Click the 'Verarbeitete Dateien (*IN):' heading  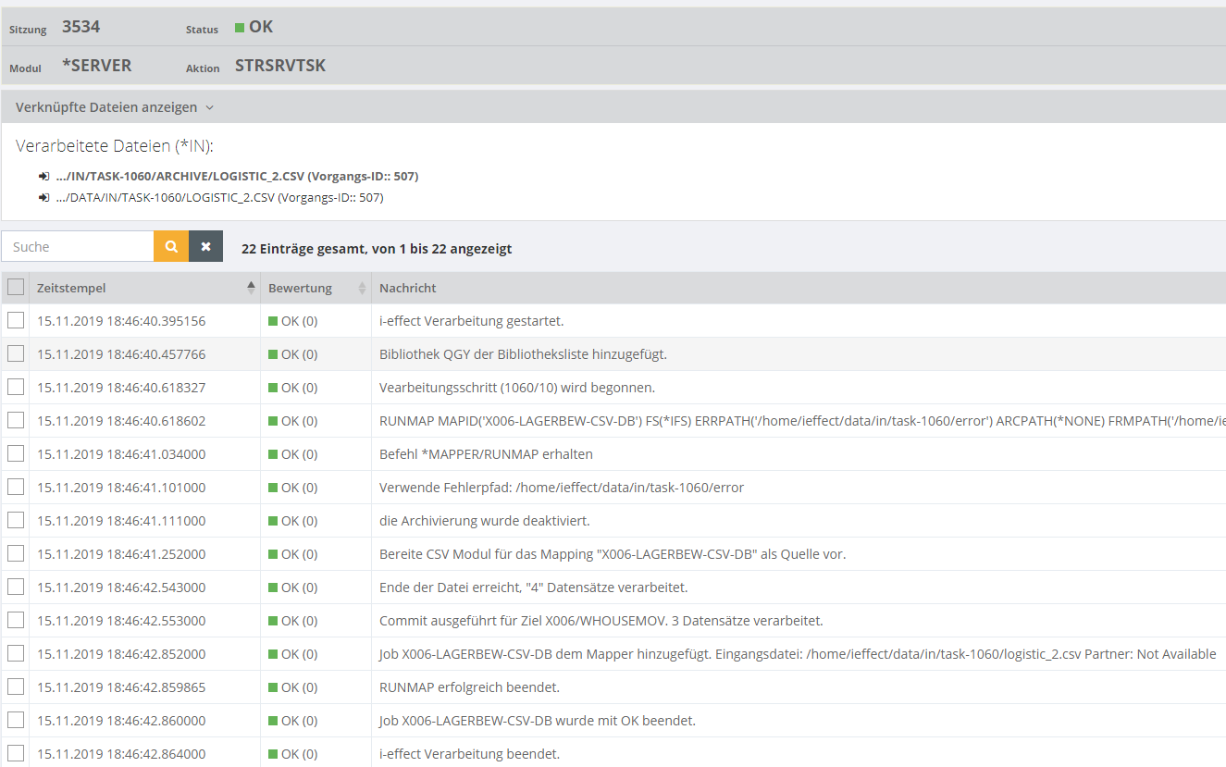pos(115,146)
